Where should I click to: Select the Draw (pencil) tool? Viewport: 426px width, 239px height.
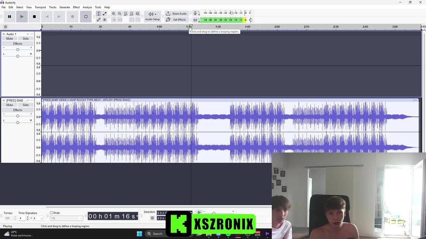99,20
